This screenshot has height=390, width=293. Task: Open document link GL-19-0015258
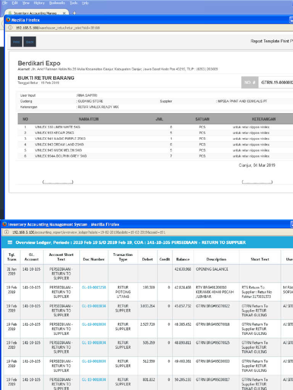click(x=94, y=287)
